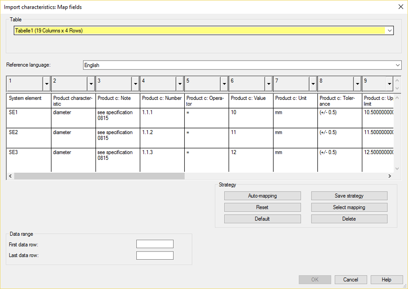
Task: Click the upper limit cell 10.5000000
Action: point(378,118)
